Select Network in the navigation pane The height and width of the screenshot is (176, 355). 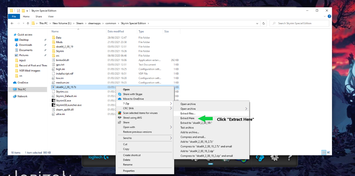click(22, 96)
